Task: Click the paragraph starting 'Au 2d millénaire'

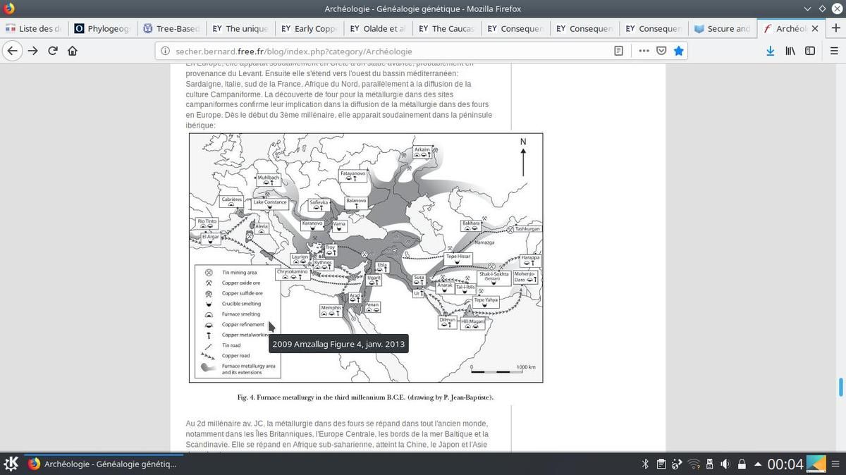Action: click(x=337, y=434)
